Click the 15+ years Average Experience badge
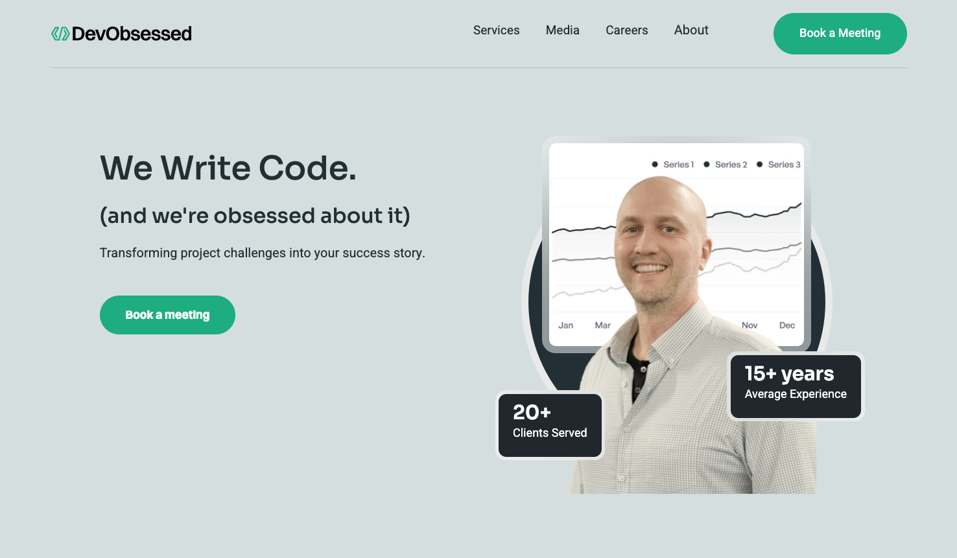Image resolution: width=957 pixels, height=558 pixels. (796, 386)
